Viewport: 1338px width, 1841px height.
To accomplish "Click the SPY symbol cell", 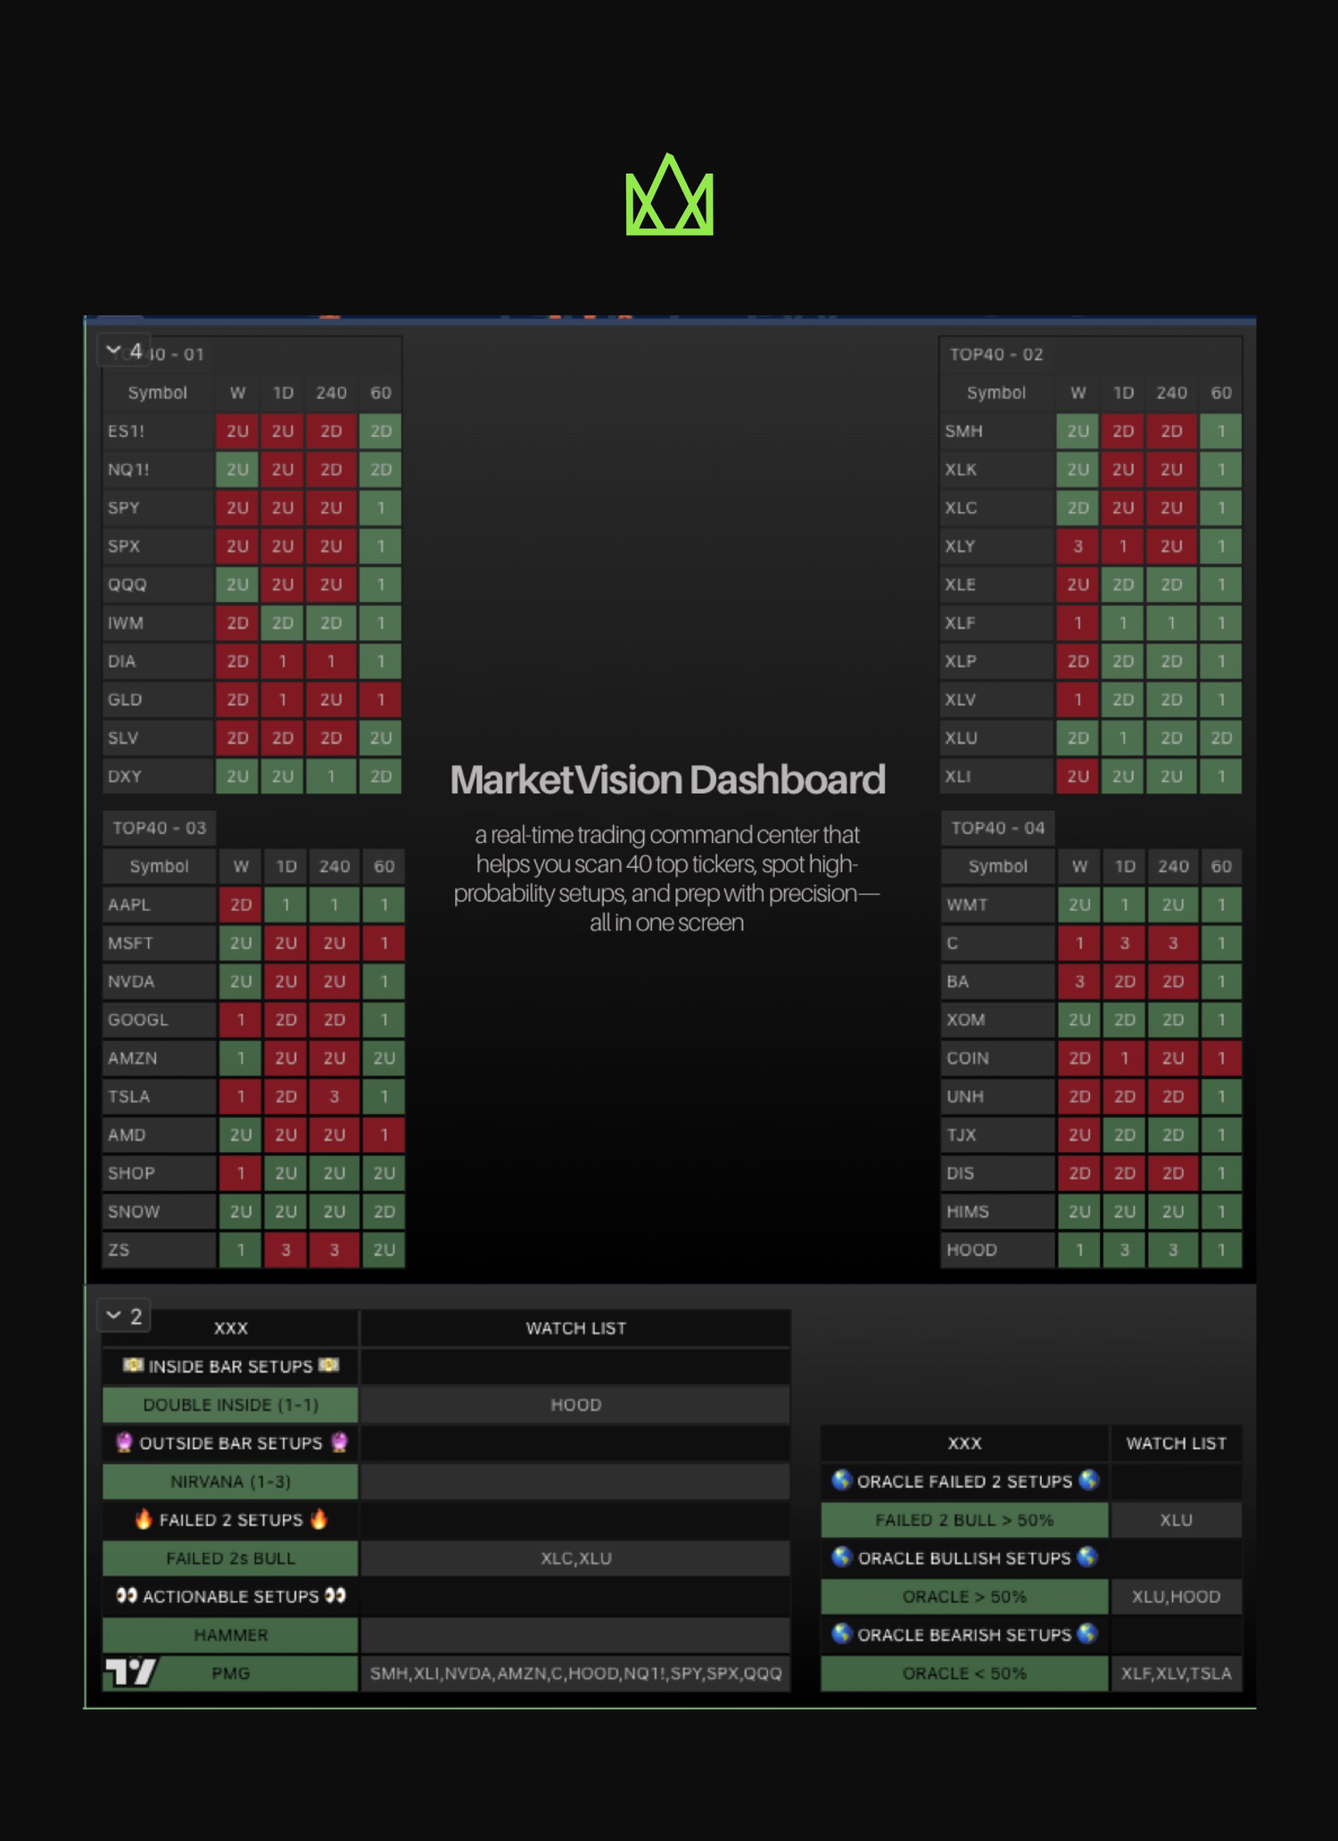I will [158, 508].
